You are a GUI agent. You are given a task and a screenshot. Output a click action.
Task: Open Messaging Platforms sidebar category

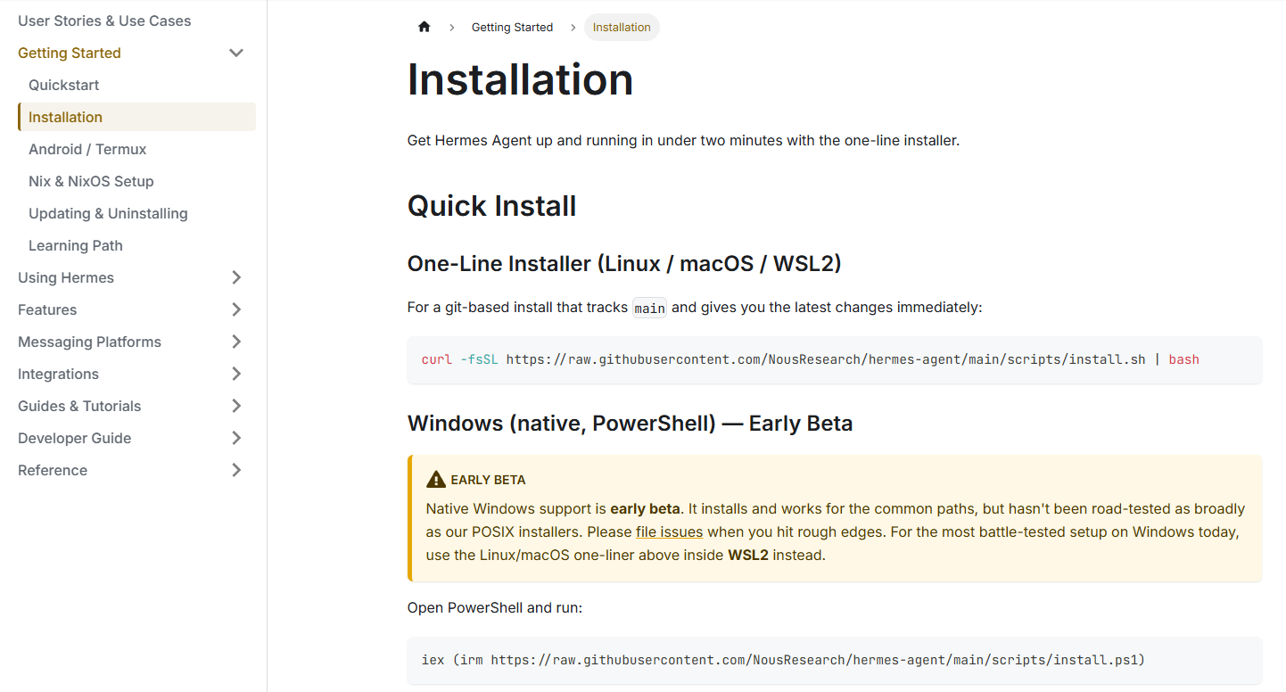(89, 342)
